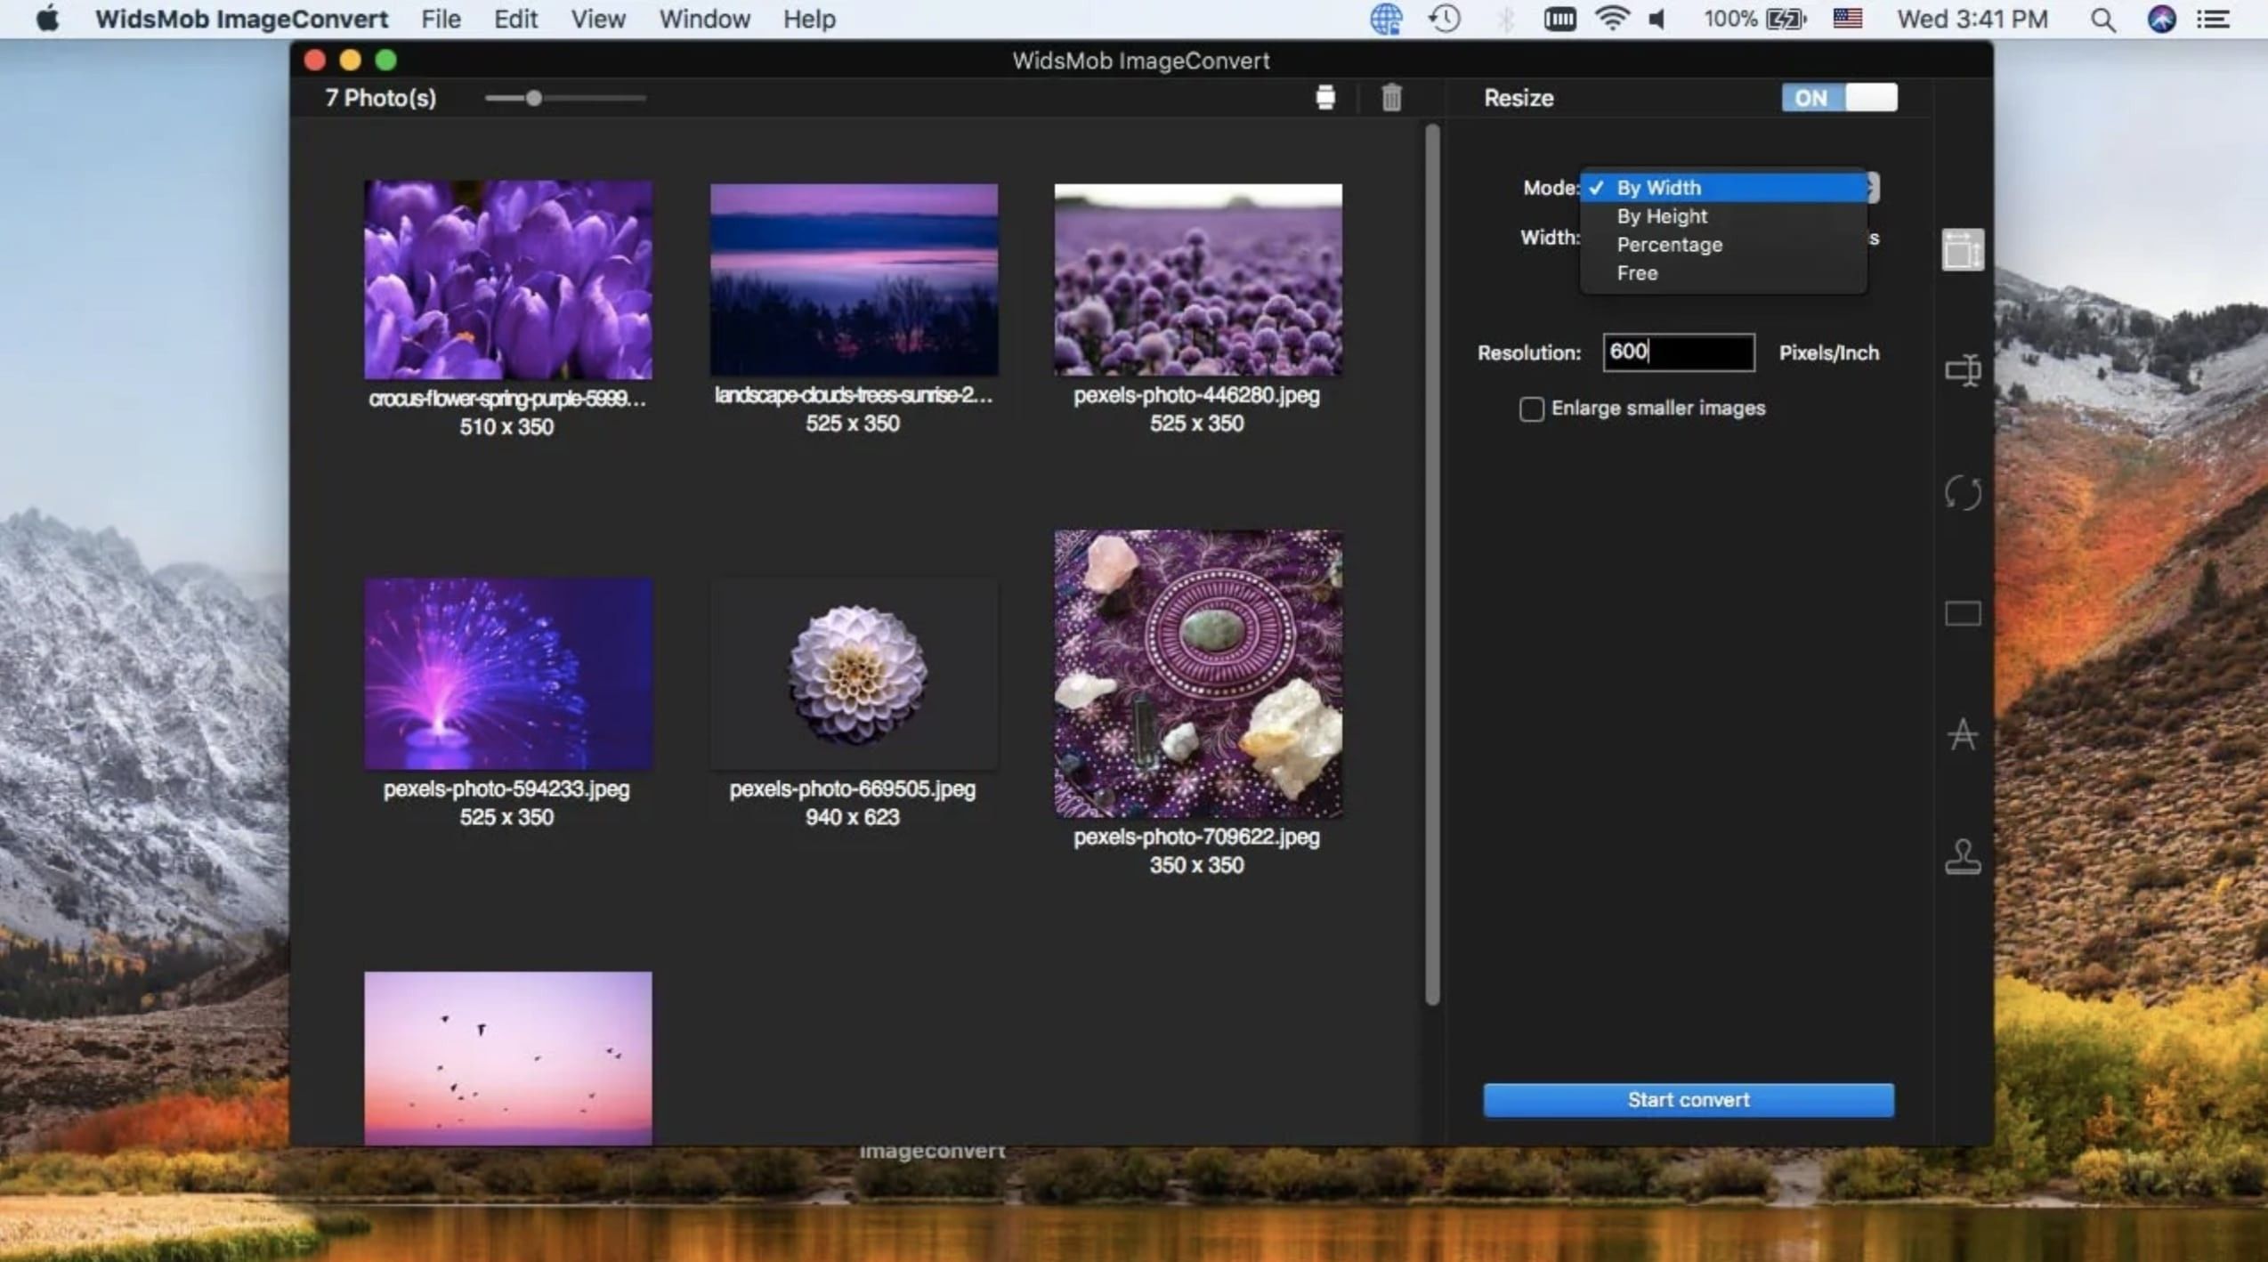Image resolution: width=2268 pixels, height=1262 pixels.
Task: Click the print/export icon in toolbar
Action: [1324, 98]
